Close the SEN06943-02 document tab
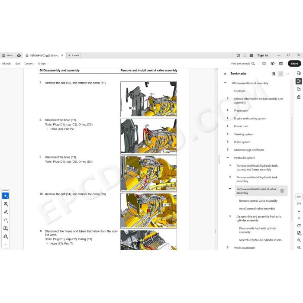The height and width of the screenshot is (303, 303). pyautogui.click(x=62, y=55)
